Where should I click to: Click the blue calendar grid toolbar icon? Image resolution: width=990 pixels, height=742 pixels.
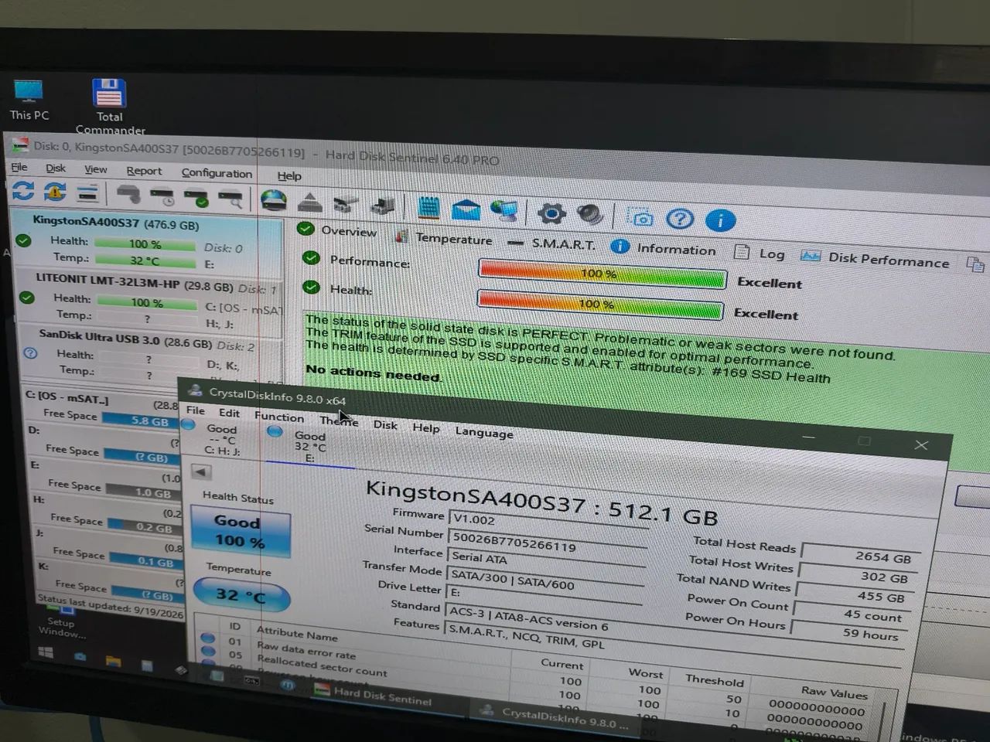(428, 207)
